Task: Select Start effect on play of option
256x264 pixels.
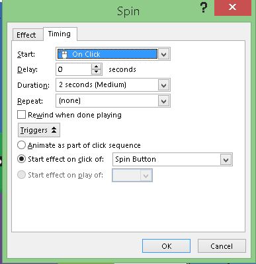Action: click(x=21, y=175)
